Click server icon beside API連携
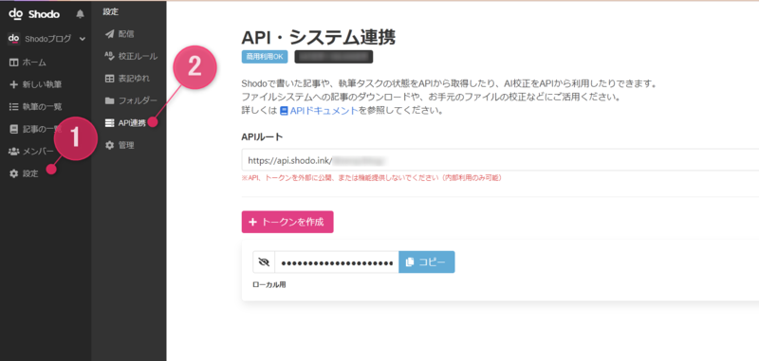The height and width of the screenshot is (361, 759). (110, 123)
